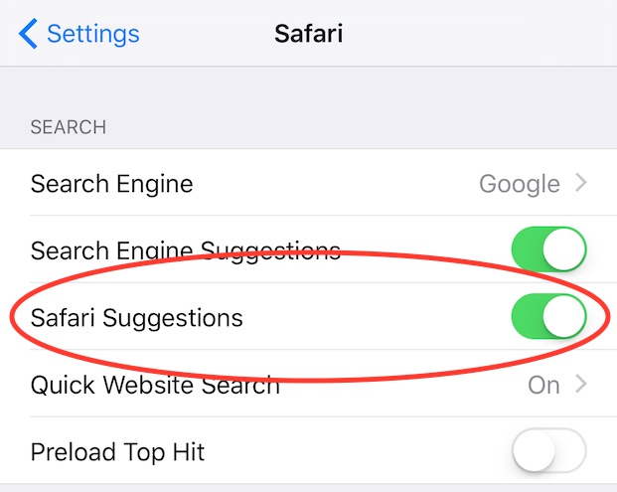The image size is (617, 492).
Task: Enable the Preload Top Hit switch
Action: [x=549, y=450]
